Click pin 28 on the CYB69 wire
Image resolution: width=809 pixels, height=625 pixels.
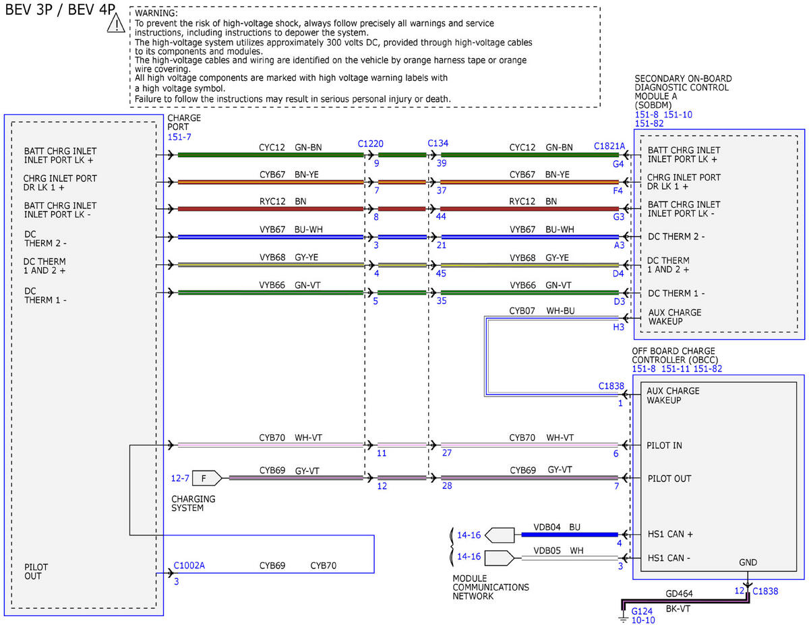click(x=447, y=486)
